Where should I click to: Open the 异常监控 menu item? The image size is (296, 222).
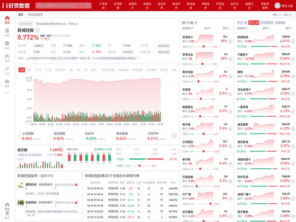point(220,6)
